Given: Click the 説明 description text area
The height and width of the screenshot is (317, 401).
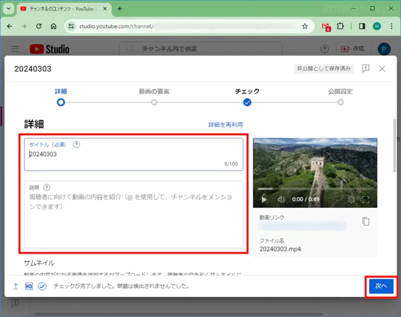Looking at the screenshot, I should pyautogui.click(x=133, y=214).
